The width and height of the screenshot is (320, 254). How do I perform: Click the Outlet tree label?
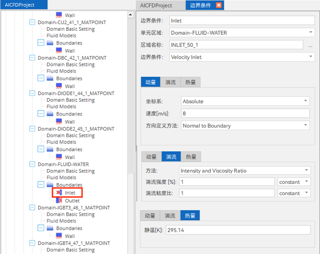(72, 200)
